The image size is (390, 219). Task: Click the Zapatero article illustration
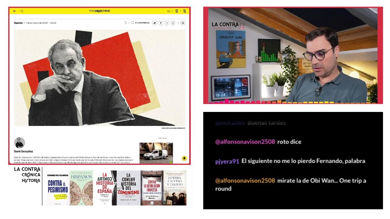[100, 78]
